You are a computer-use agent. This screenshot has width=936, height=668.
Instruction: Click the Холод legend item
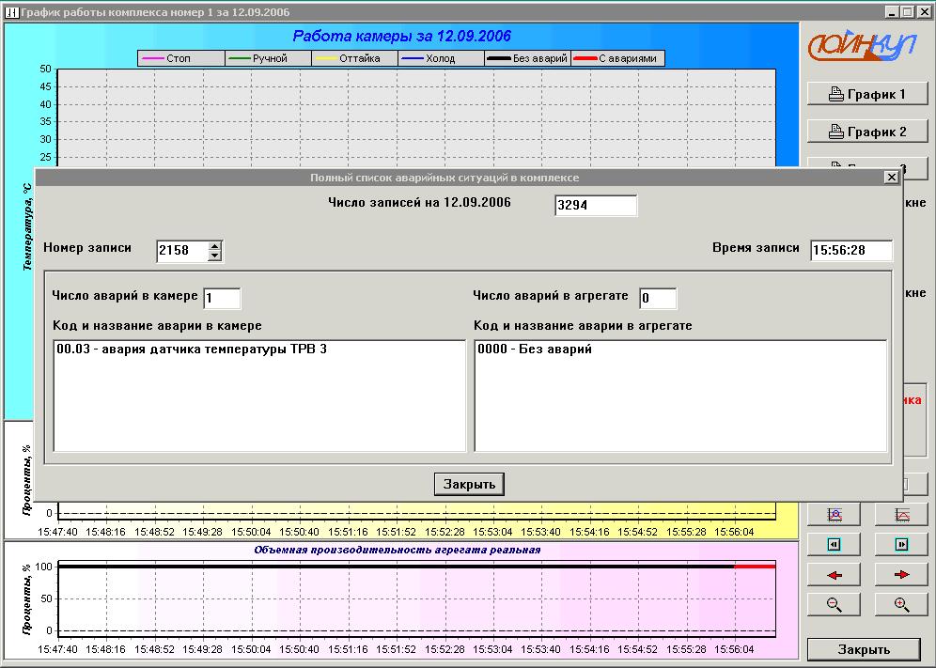tap(441, 58)
